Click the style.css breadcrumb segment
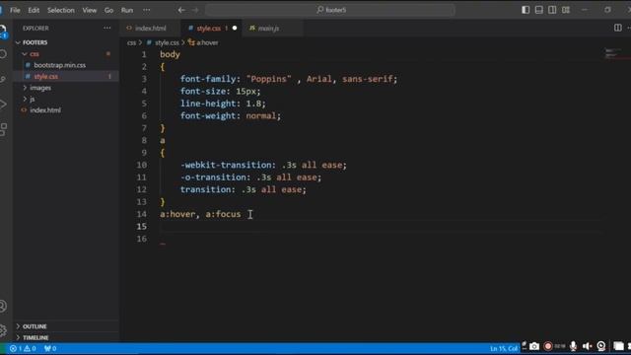Viewport: 631px width, 355px height. [x=167, y=42]
